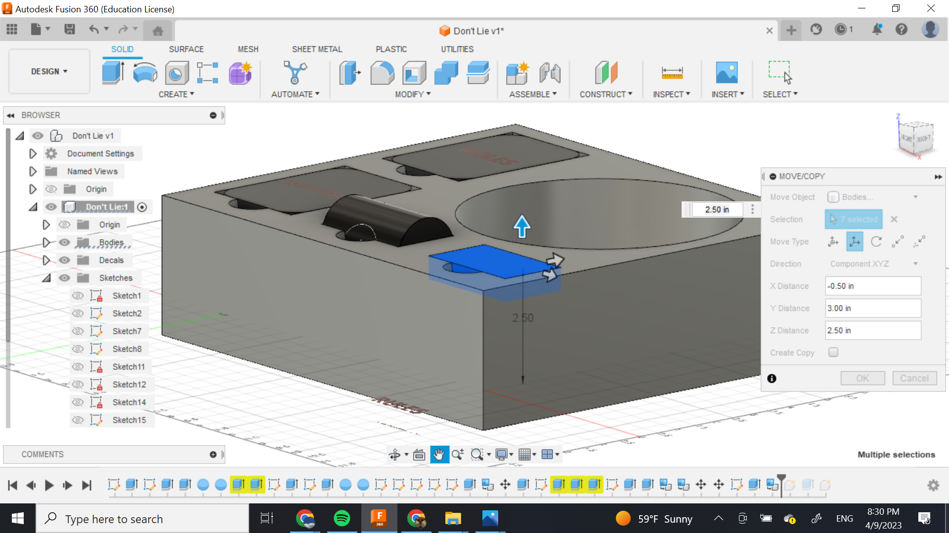Click the Revolve tool icon

click(x=145, y=73)
